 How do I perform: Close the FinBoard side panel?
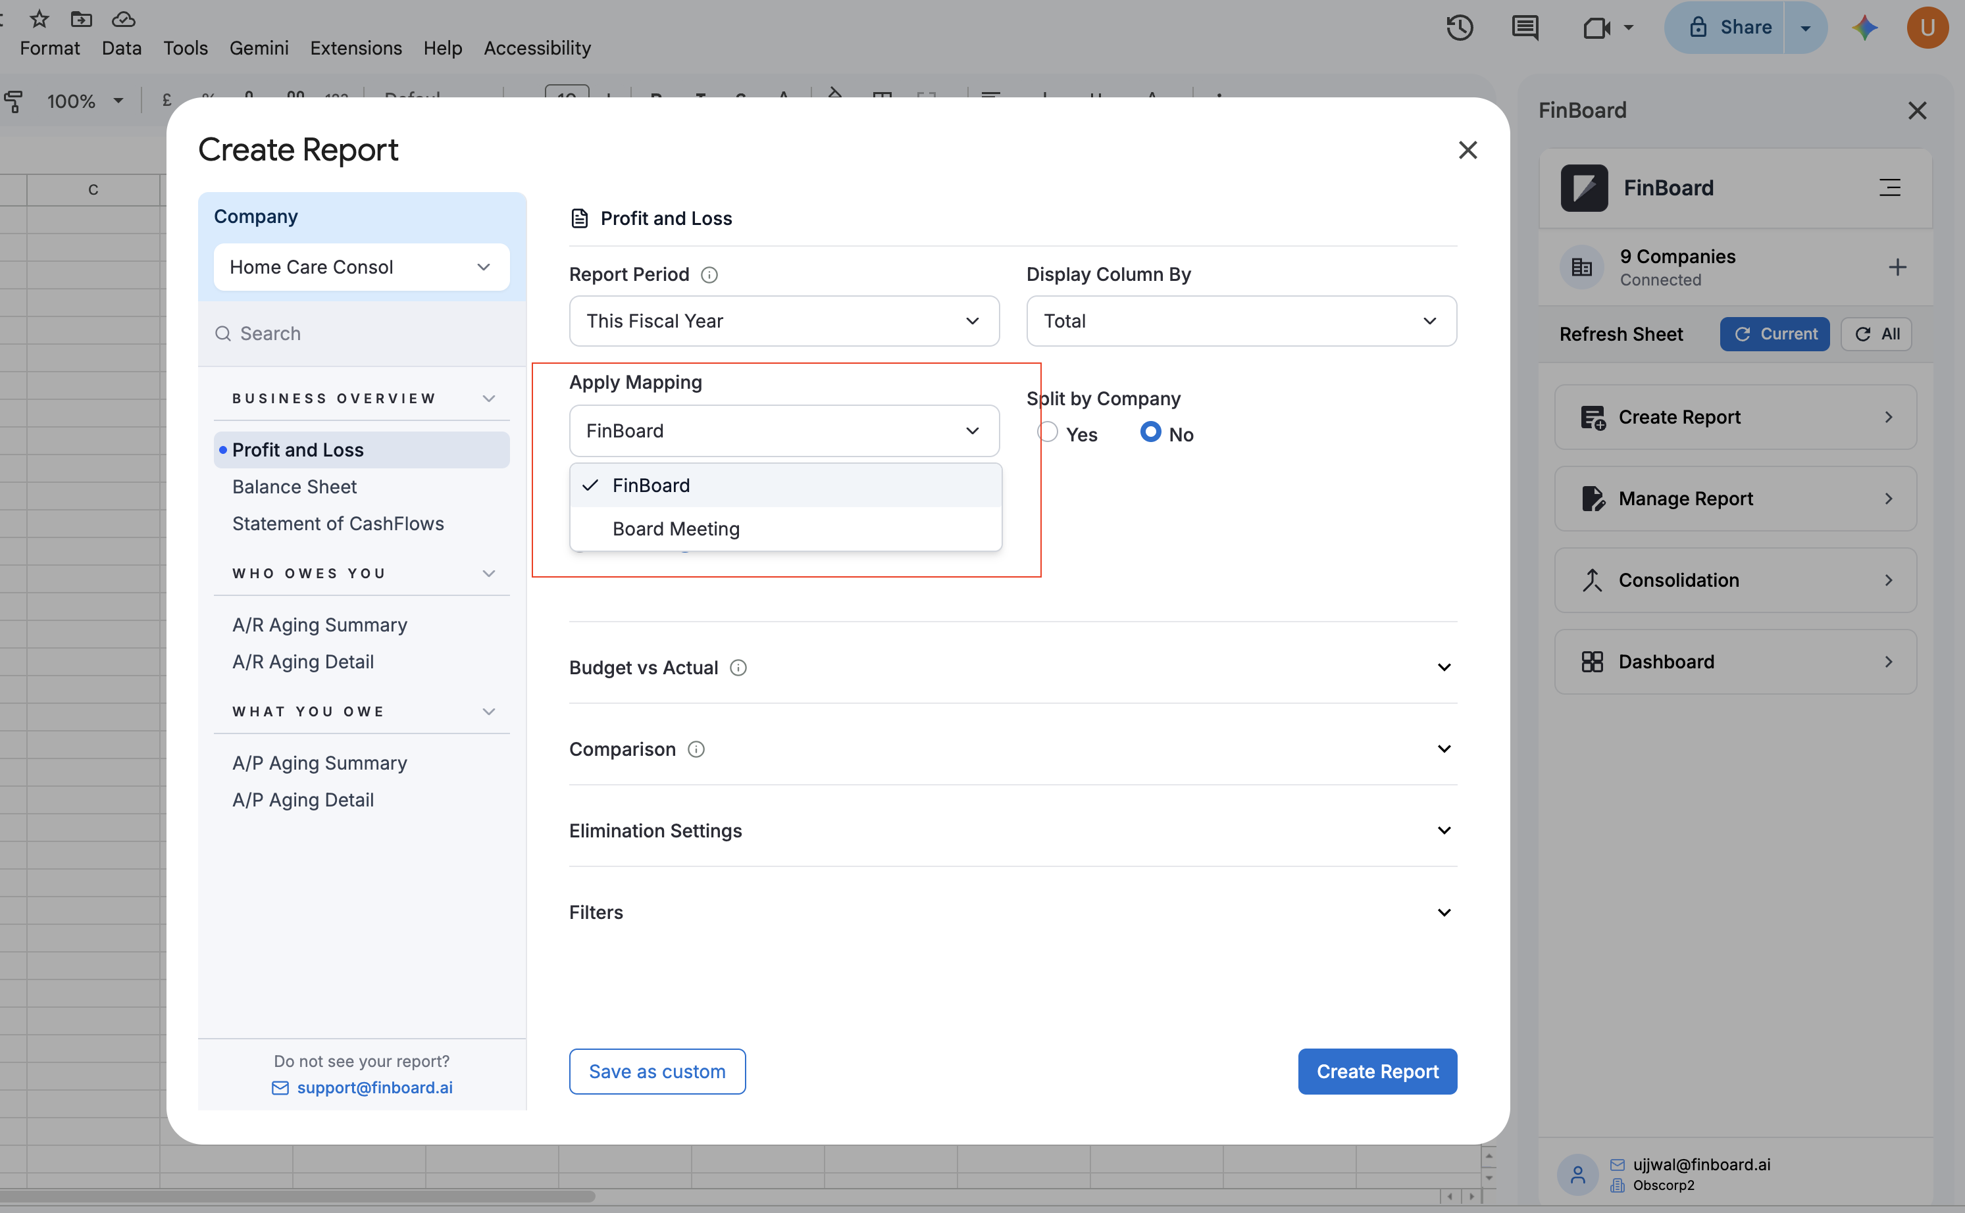point(1917,111)
